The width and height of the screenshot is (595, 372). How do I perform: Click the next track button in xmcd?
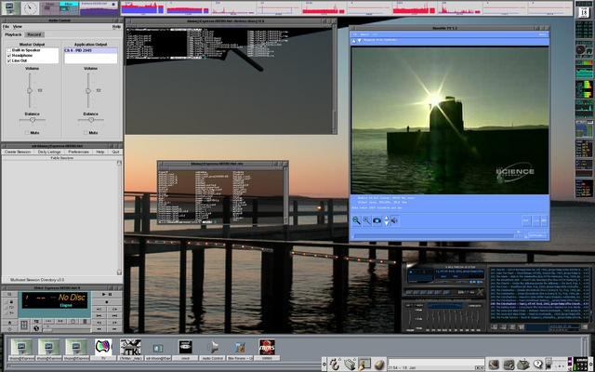[114, 315]
